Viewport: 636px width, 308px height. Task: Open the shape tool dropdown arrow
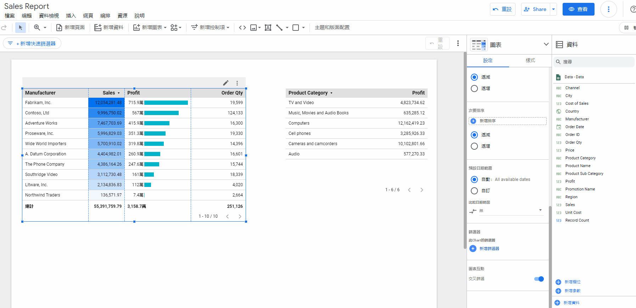pos(303,28)
